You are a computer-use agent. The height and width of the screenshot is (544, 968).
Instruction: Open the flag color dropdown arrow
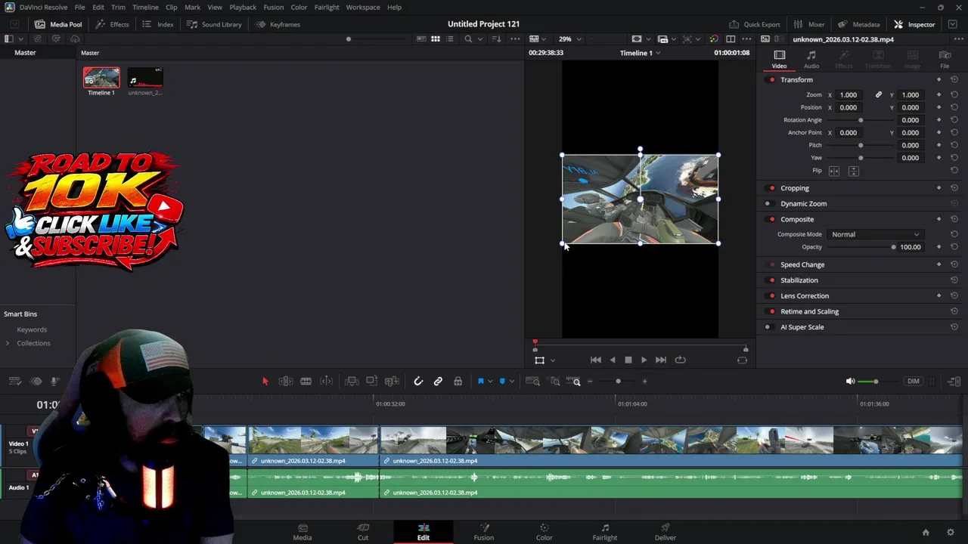click(x=490, y=382)
